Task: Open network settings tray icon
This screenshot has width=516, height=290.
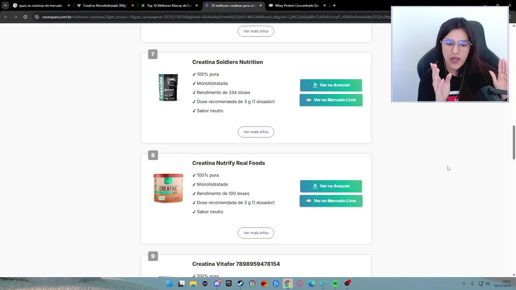Action: pos(481,284)
